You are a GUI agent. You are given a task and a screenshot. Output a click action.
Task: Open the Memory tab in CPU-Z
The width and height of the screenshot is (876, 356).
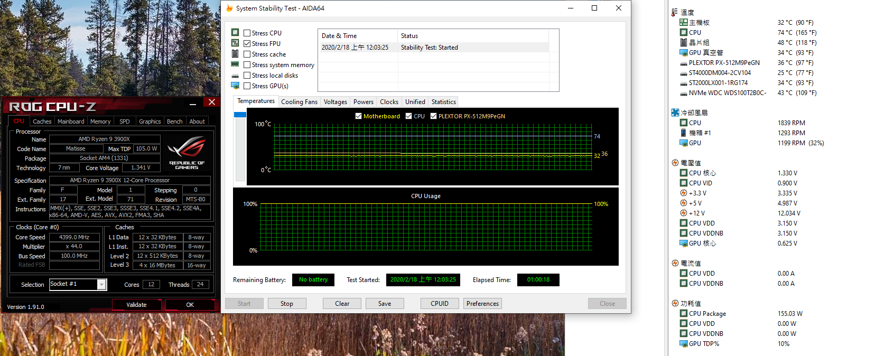coord(100,121)
